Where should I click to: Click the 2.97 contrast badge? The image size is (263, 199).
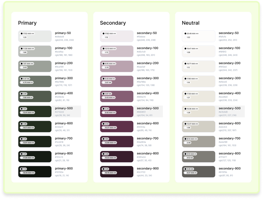(24, 94)
